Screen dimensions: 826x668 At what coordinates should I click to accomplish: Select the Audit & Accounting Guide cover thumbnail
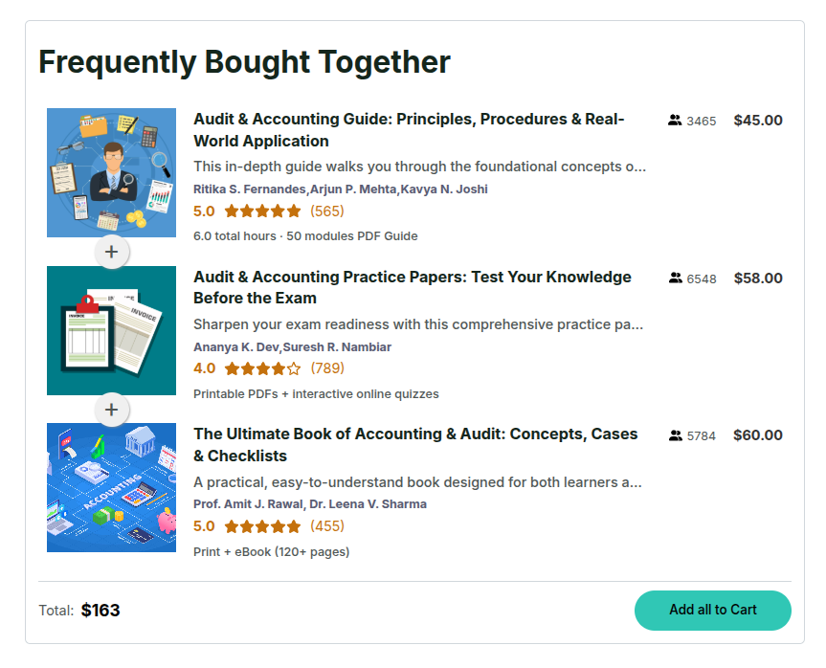click(x=112, y=172)
